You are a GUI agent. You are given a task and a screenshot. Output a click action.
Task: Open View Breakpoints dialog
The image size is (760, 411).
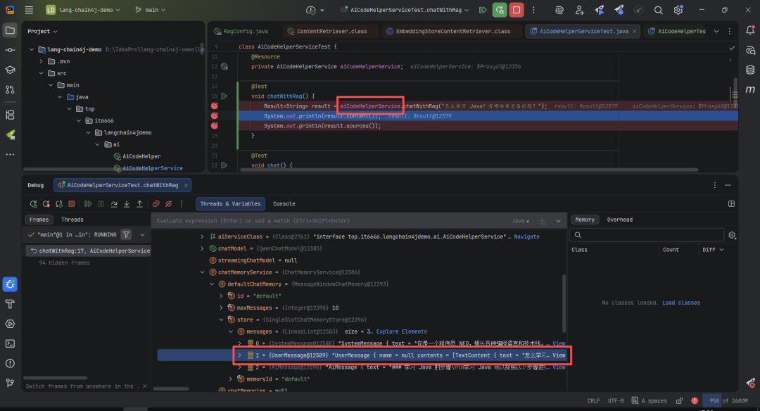156,204
